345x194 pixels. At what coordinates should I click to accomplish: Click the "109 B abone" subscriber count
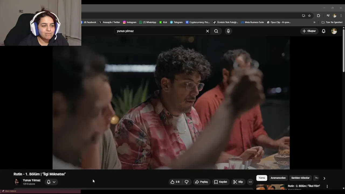(x=29, y=184)
